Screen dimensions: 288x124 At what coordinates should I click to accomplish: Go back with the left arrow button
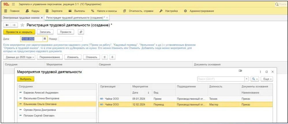tap(7, 25)
